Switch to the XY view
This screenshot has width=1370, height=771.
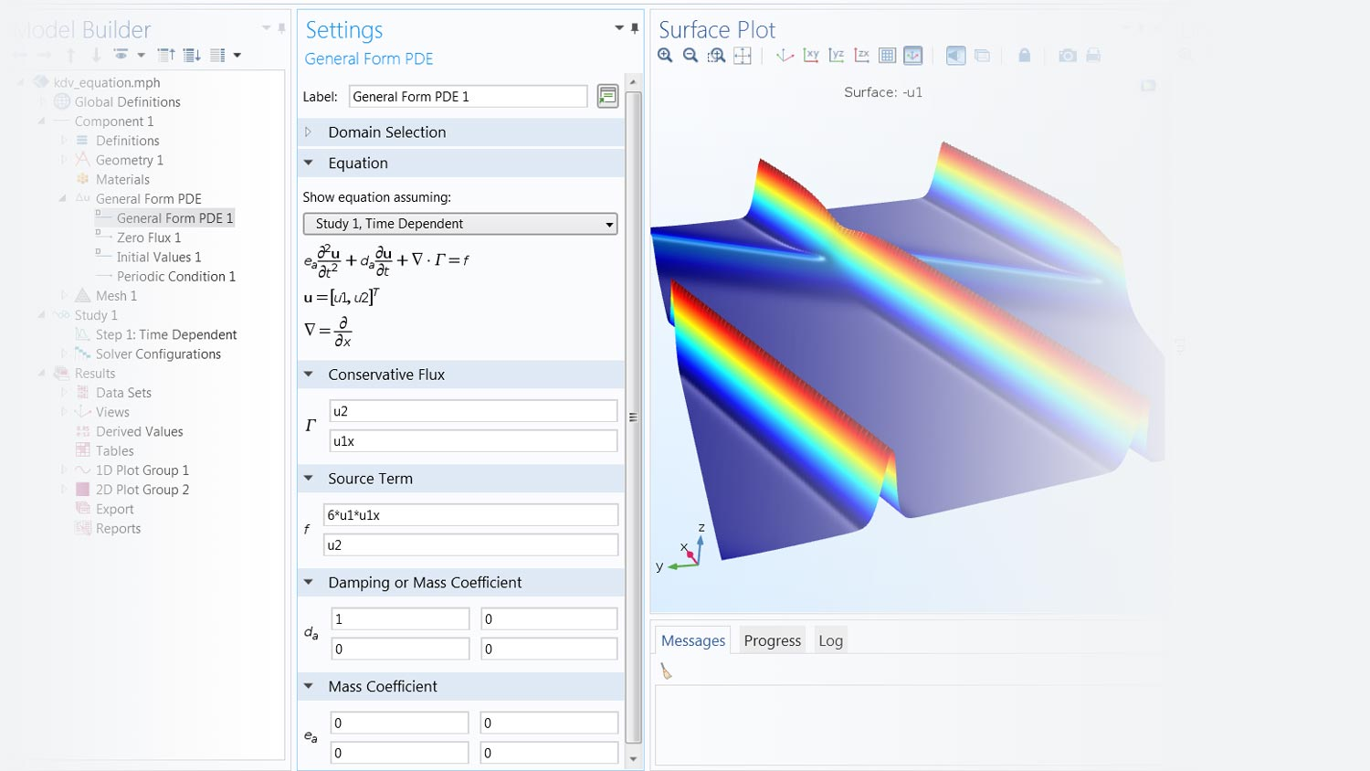pyautogui.click(x=811, y=56)
